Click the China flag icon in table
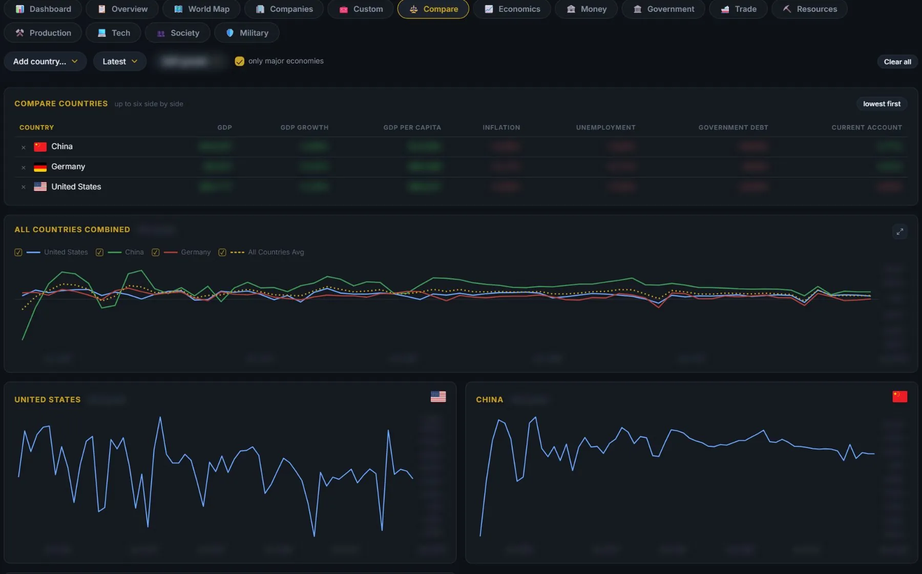The height and width of the screenshot is (574, 922). coord(40,147)
